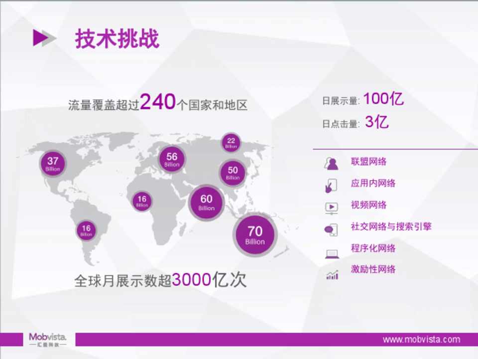Image resolution: width=478 pixels, height=359 pixels.
Task: Open the www.mobvista.com link
Action: point(421,340)
